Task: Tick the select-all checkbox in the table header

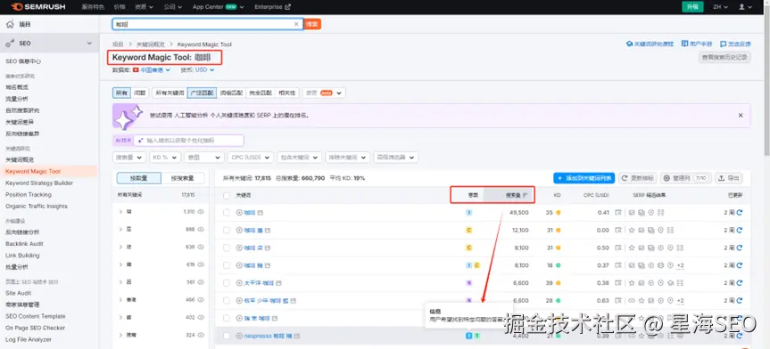Action: pos(227,195)
